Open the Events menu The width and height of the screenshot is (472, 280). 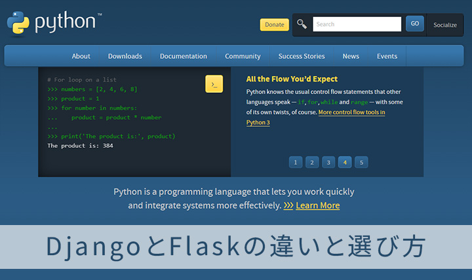tap(387, 56)
